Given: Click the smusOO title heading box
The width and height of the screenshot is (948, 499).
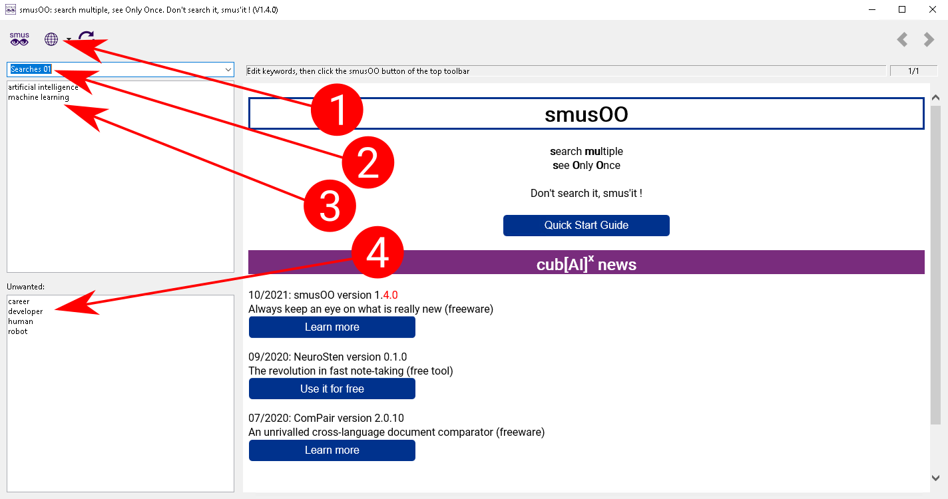Looking at the screenshot, I should click(x=587, y=114).
